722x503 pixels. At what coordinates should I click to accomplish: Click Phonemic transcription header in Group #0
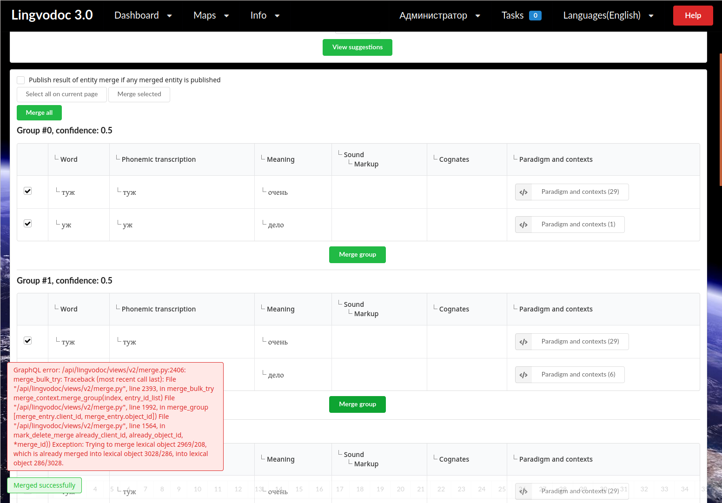click(159, 159)
